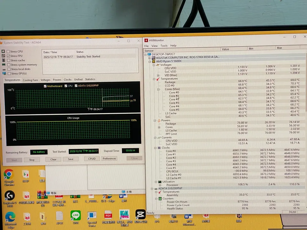The image size is (307, 230).
Task: Click the red Temperatures thermometer icon
Action: pos(158,79)
